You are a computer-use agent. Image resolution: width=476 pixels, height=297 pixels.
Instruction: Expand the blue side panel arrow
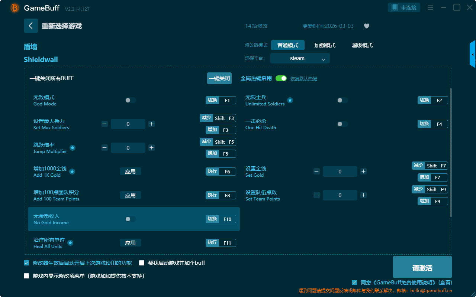pos(473,55)
